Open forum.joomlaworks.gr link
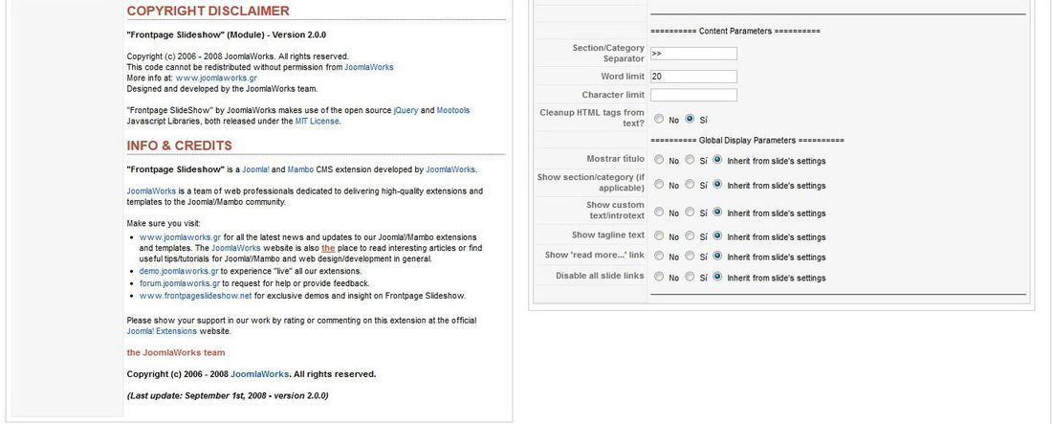 click(x=180, y=283)
